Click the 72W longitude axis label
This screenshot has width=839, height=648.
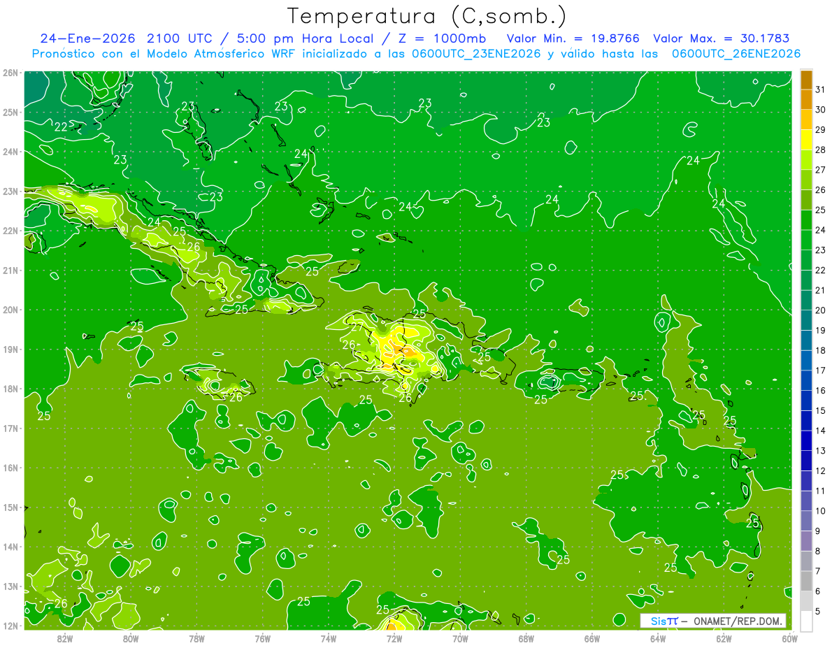point(394,638)
